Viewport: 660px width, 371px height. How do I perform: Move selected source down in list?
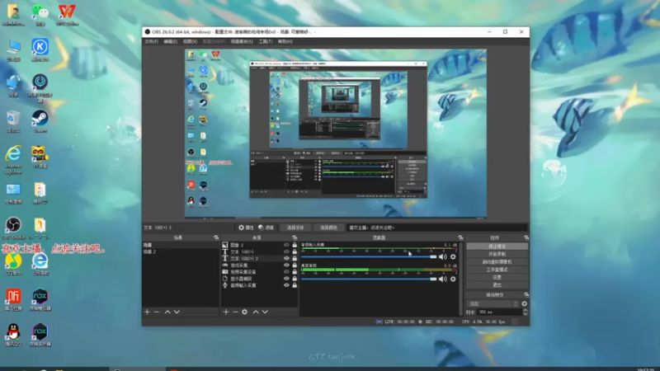tap(265, 312)
